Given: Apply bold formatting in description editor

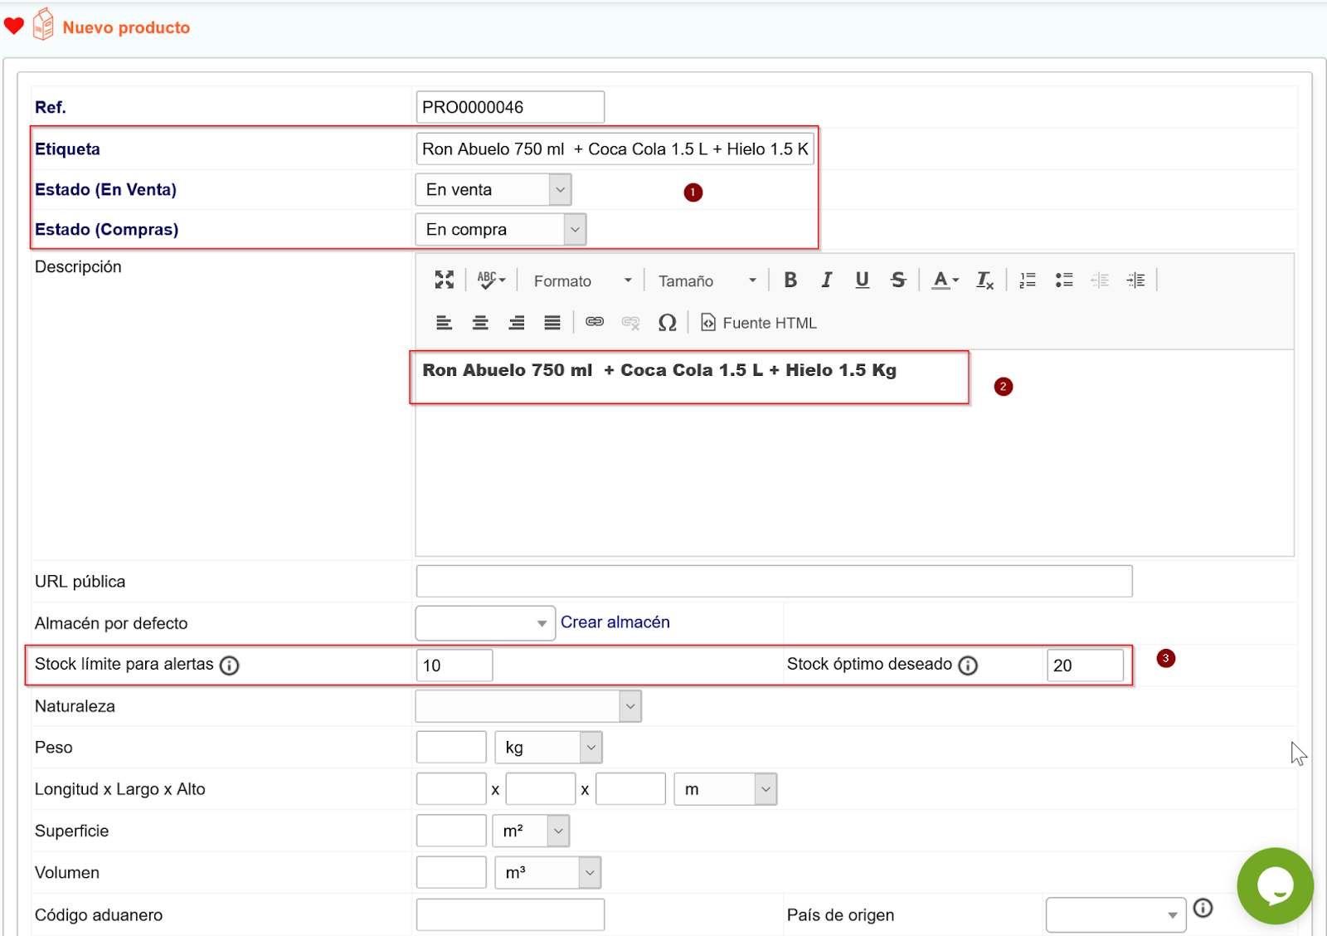Looking at the screenshot, I should 790,280.
